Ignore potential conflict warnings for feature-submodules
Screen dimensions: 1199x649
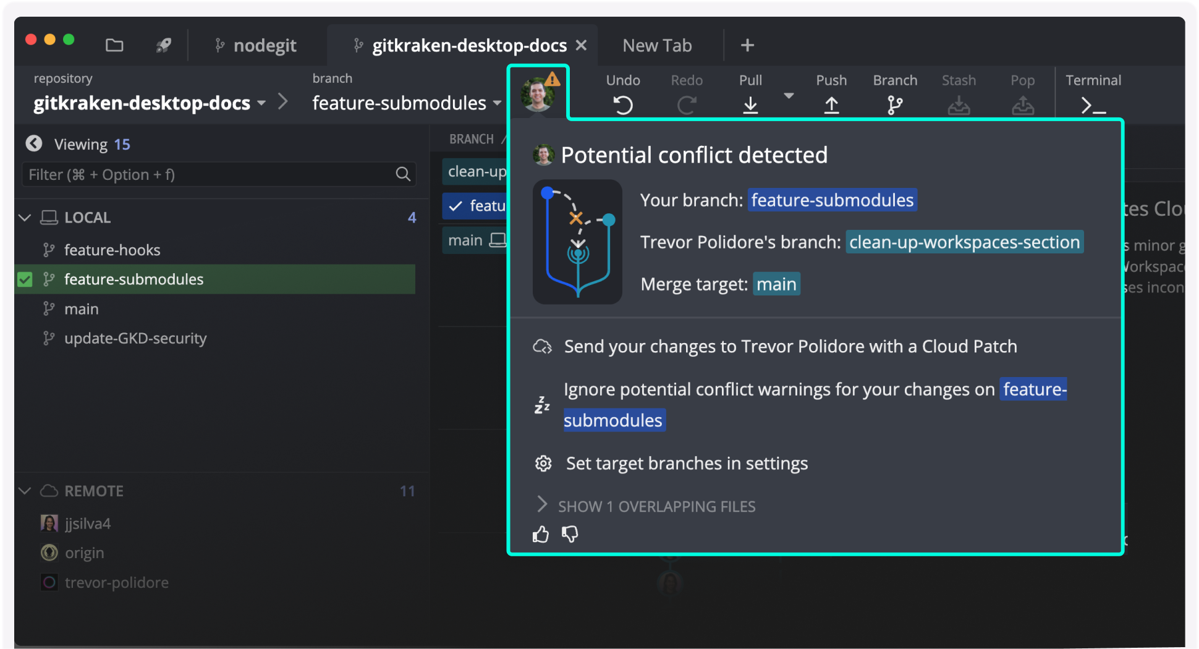tap(815, 404)
